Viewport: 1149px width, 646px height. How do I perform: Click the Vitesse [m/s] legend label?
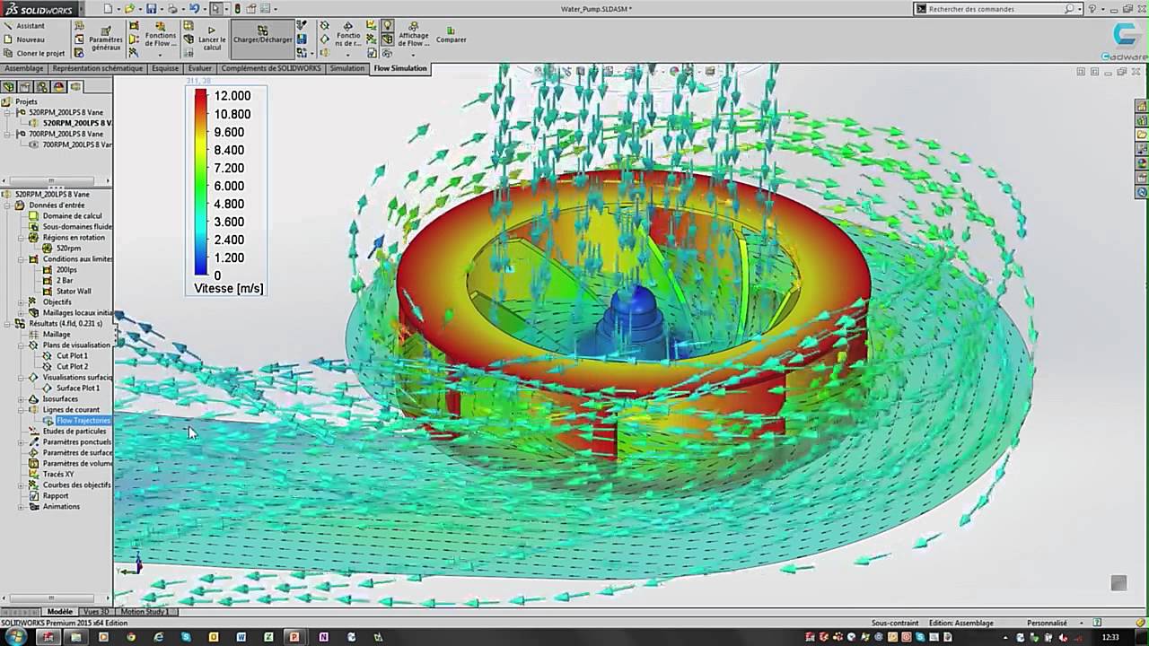point(229,289)
